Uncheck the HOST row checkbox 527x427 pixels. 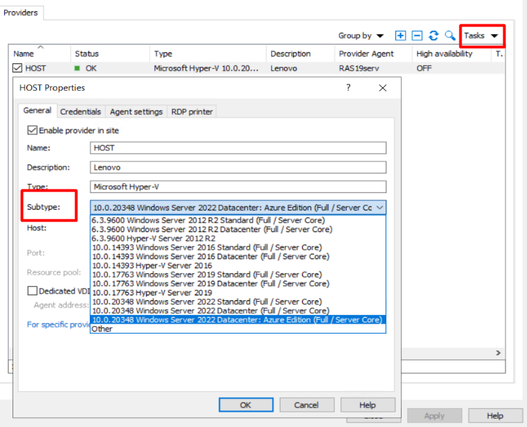tap(18, 68)
